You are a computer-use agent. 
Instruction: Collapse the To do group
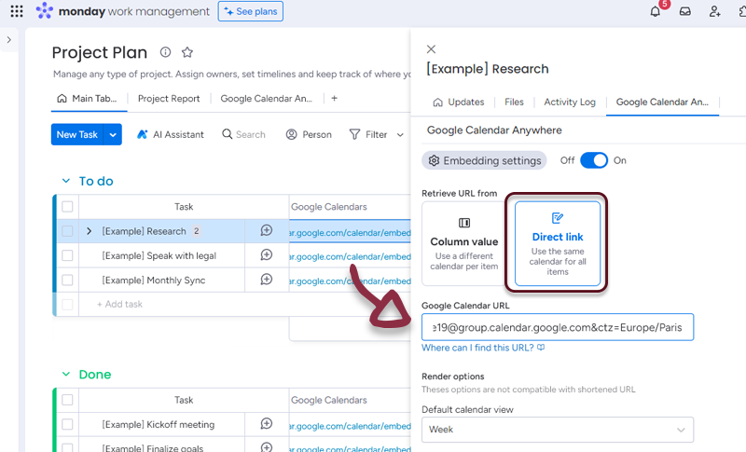[65, 181]
